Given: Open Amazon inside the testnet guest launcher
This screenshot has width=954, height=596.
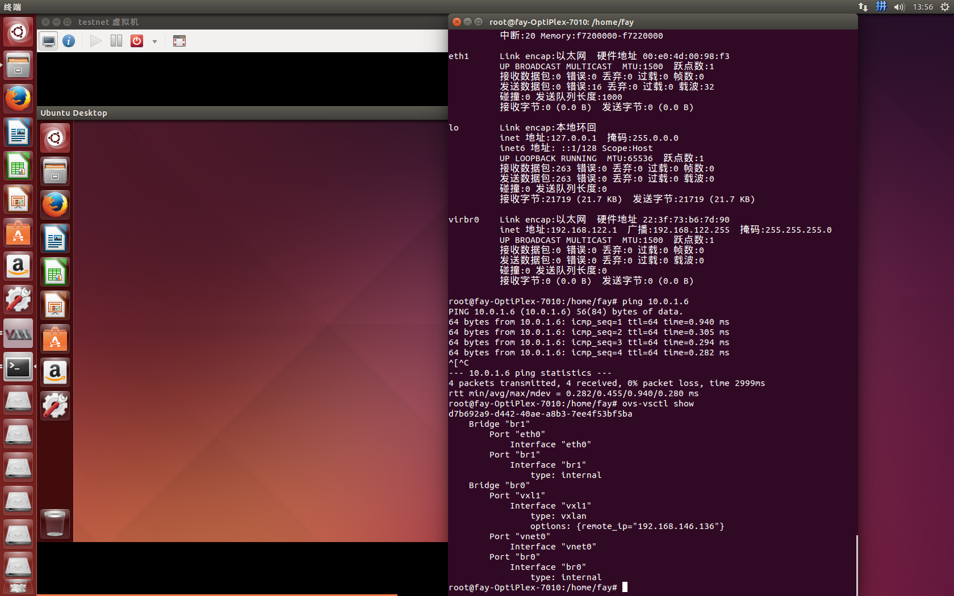Looking at the screenshot, I should click(x=55, y=372).
